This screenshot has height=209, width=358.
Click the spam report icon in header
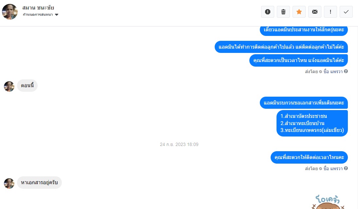(268, 12)
